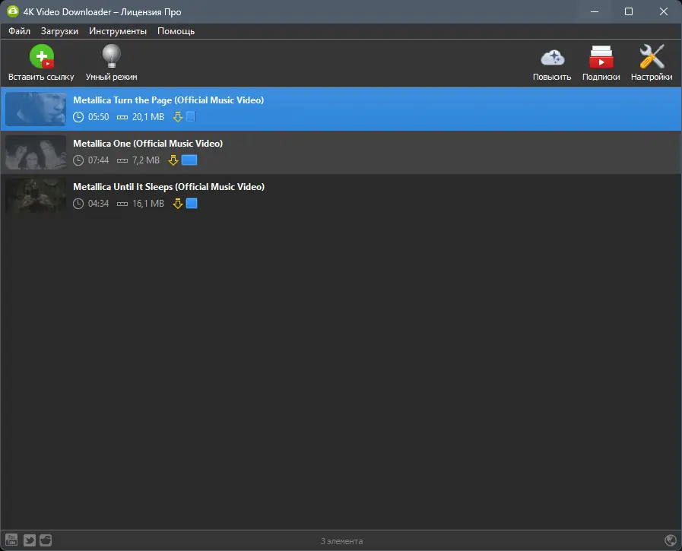Close the 4K Video Downloader window
This screenshot has height=551, width=682.
(663, 11)
